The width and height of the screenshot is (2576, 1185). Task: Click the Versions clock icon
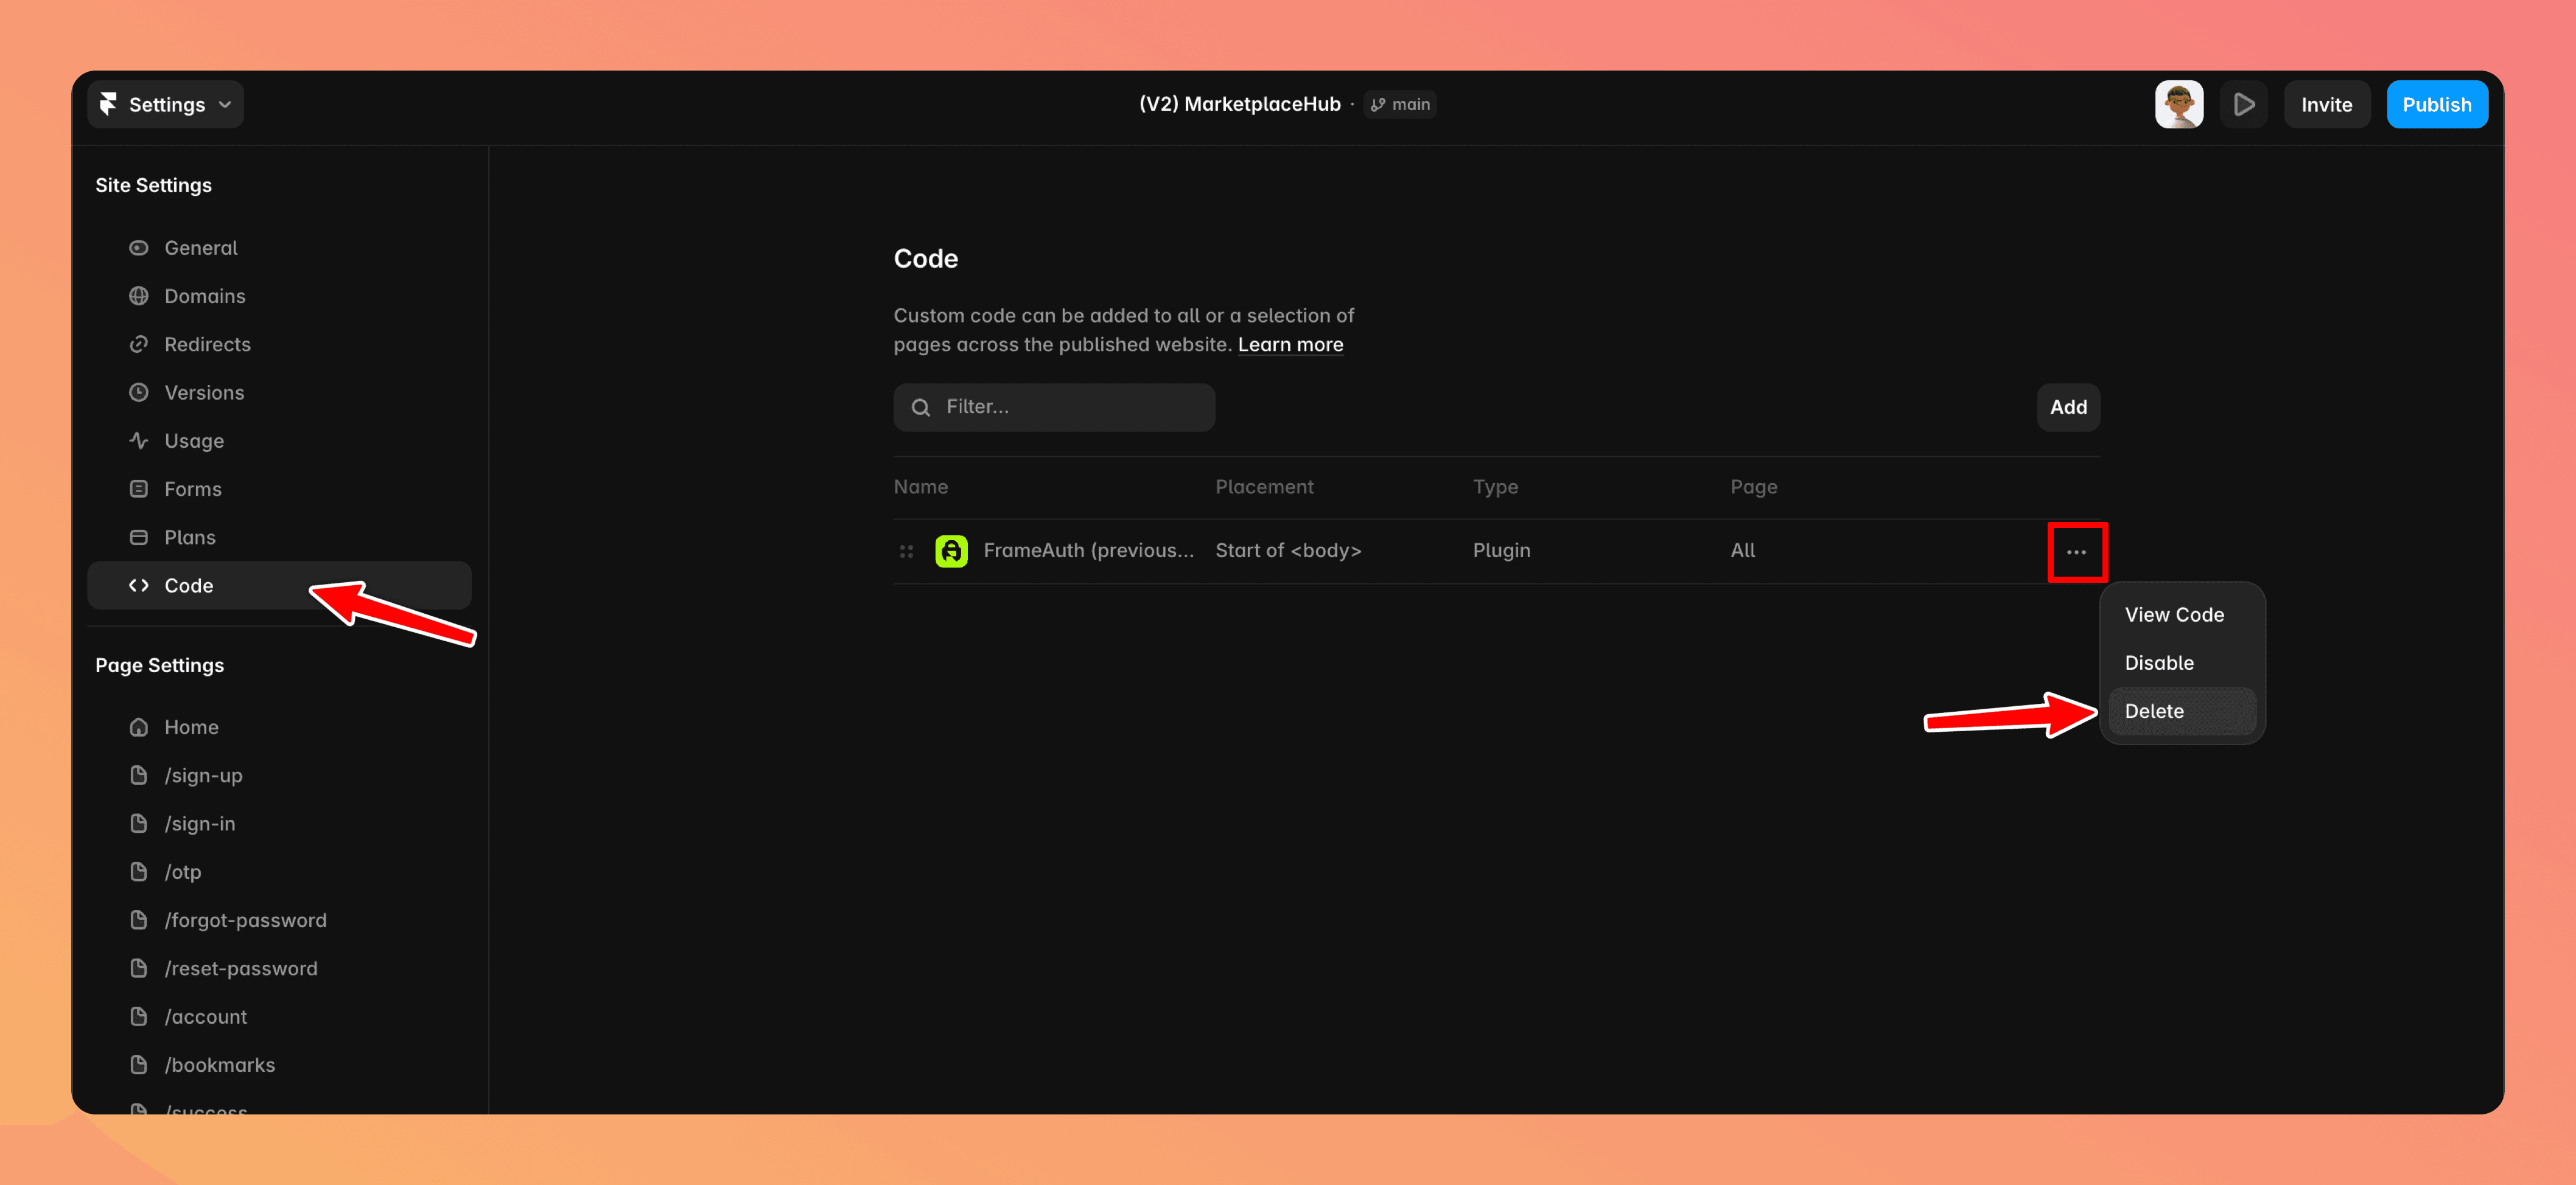pos(139,393)
